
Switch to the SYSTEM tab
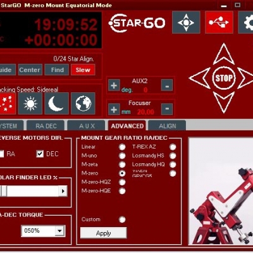(x=11, y=126)
